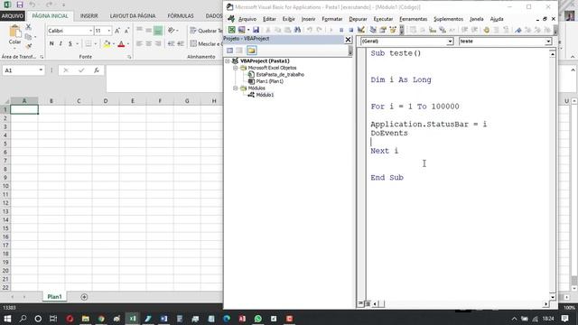This screenshot has height=325, width=578.
Task: Select Plan1 (Plan1) in project tree
Action: click(x=269, y=81)
